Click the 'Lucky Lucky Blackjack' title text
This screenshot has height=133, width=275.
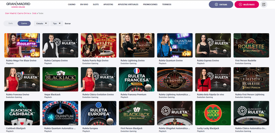[208, 128]
